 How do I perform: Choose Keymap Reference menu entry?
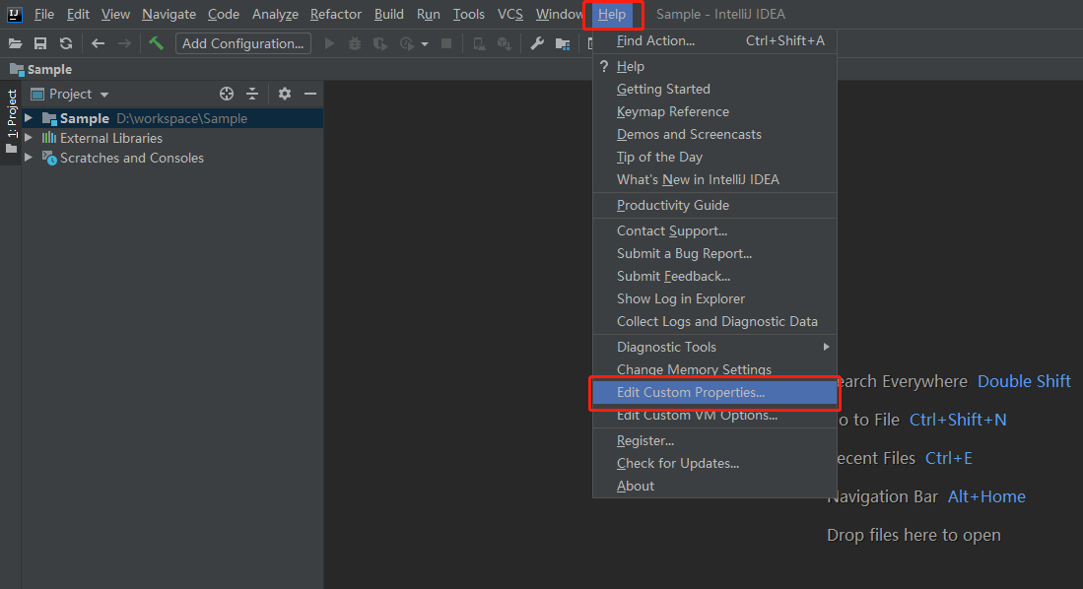714,112
